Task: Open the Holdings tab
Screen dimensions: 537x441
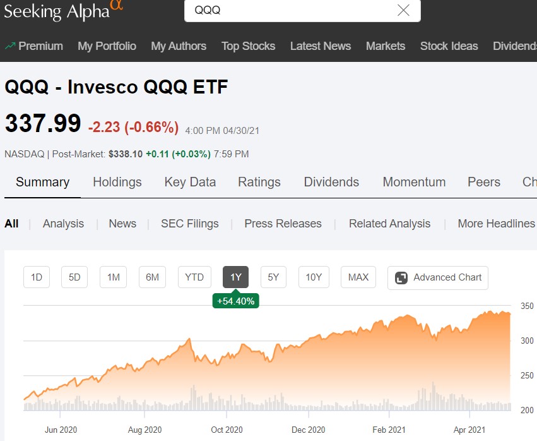Action: pos(117,182)
